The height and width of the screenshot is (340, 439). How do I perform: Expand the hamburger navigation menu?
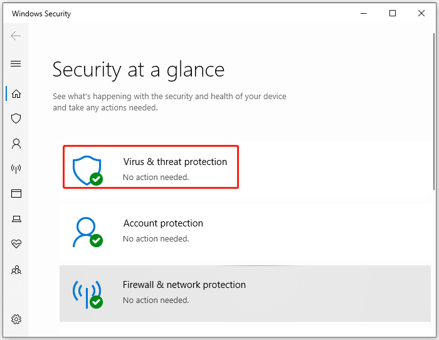[16, 63]
